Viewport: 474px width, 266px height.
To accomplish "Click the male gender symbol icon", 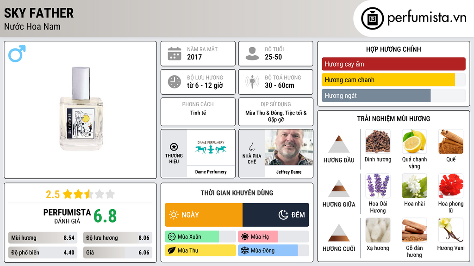I will pyautogui.click(x=17, y=54).
